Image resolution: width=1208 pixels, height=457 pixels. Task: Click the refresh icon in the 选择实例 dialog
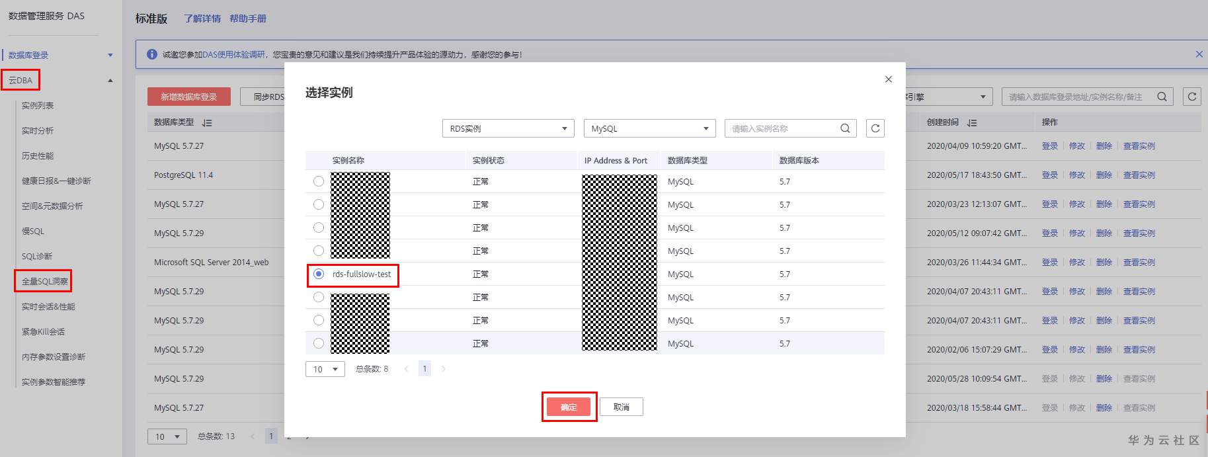pyautogui.click(x=875, y=128)
